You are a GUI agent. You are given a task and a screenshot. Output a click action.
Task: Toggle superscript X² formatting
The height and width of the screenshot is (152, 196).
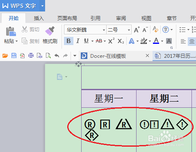click(x=111, y=41)
